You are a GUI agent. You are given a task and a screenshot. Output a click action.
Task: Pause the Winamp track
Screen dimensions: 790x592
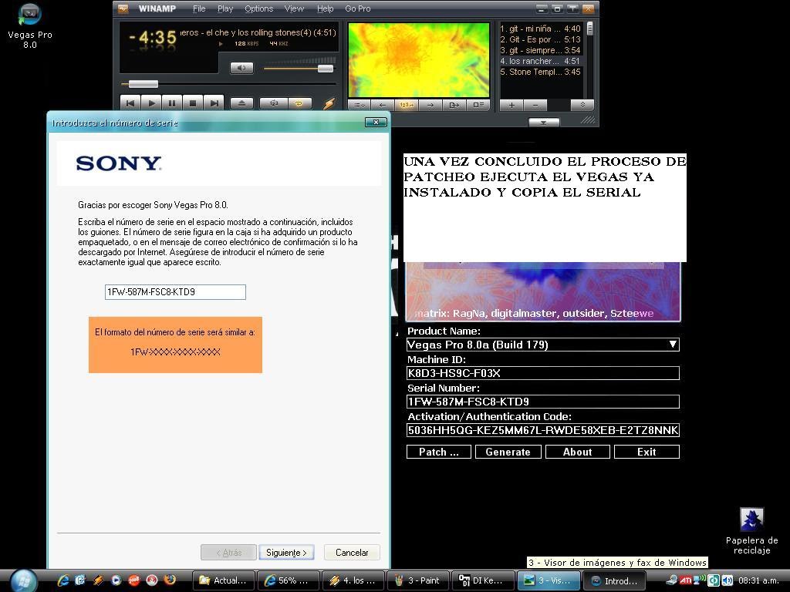tap(172, 103)
